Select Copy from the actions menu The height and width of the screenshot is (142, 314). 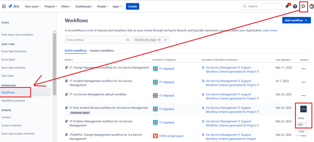(x=301, y=131)
